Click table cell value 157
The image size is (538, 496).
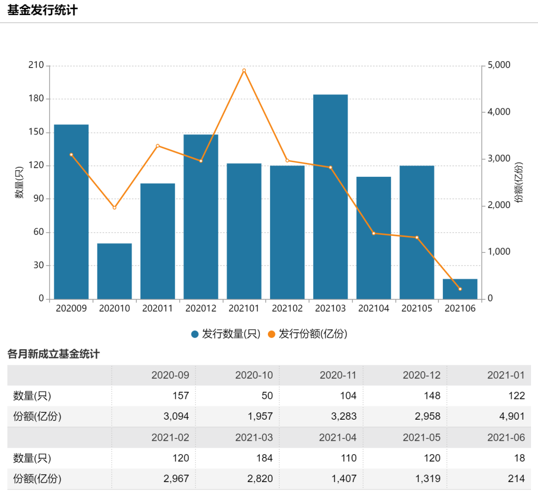coord(180,396)
